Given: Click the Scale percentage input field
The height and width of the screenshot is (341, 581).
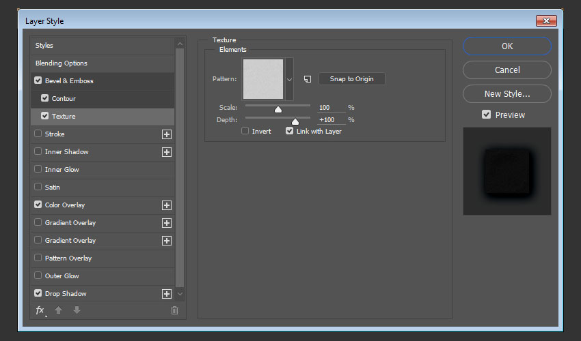Looking at the screenshot, I should pyautogui.click(x=332, y=108).
